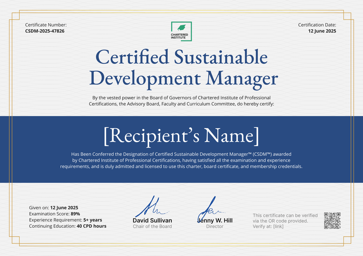Click the Director label under Jenny's signature
Viewport: 363px width, 256px height.
(x=215, y=226)
